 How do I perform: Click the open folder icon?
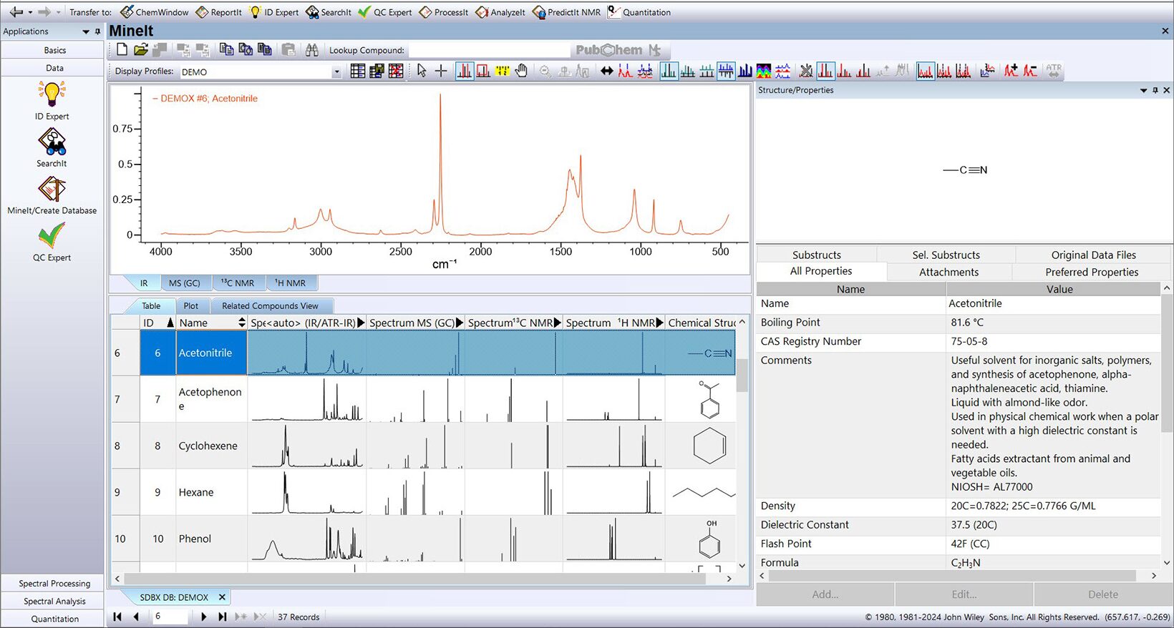click(140, 50)
